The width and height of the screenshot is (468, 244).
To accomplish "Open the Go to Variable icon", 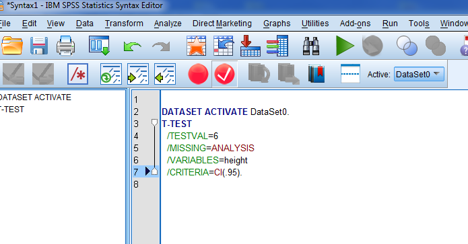I will (x=250, y=46).
